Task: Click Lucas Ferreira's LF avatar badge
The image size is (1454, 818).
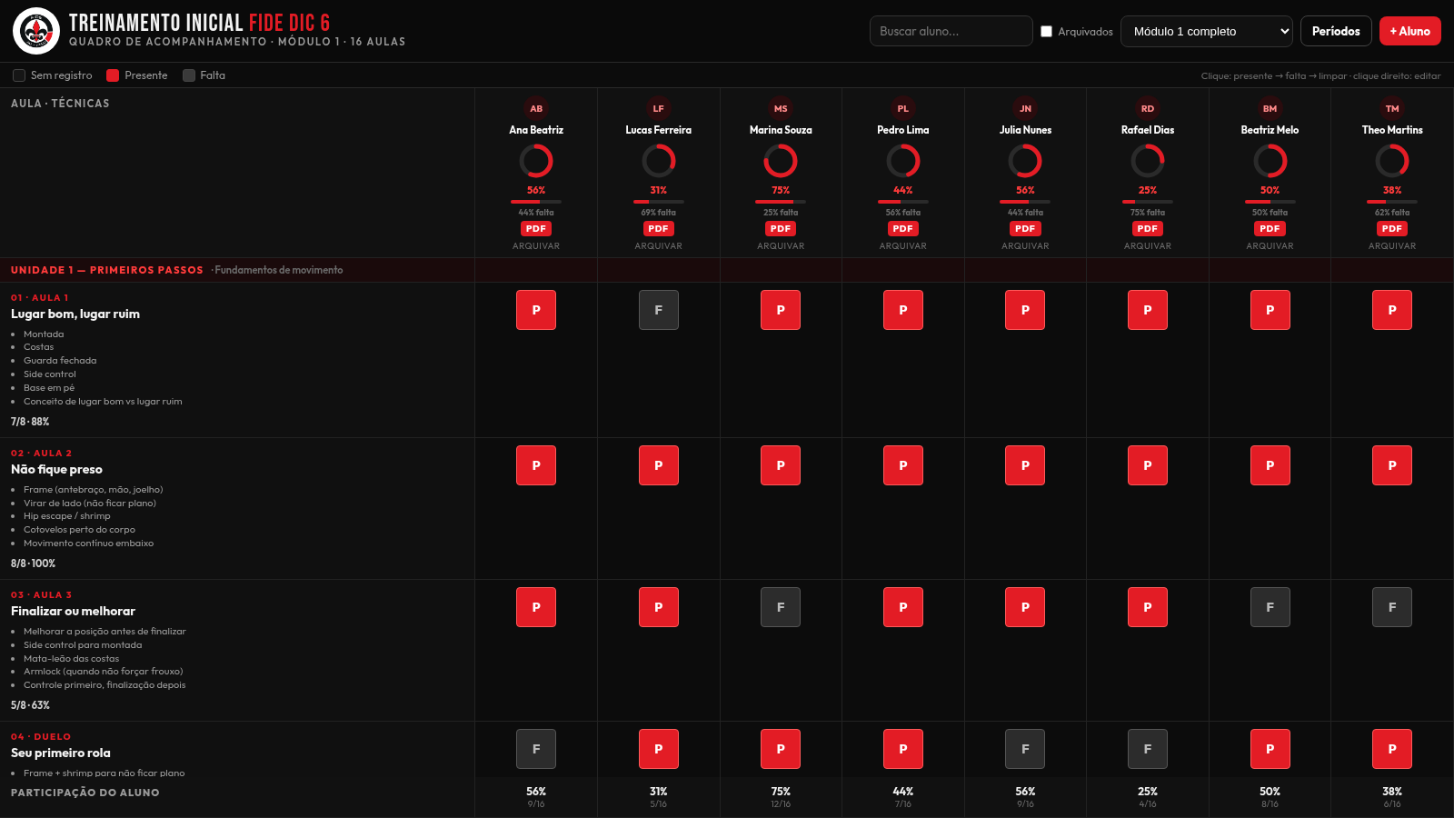Action: pyautogui.click(x=659, y=108)
